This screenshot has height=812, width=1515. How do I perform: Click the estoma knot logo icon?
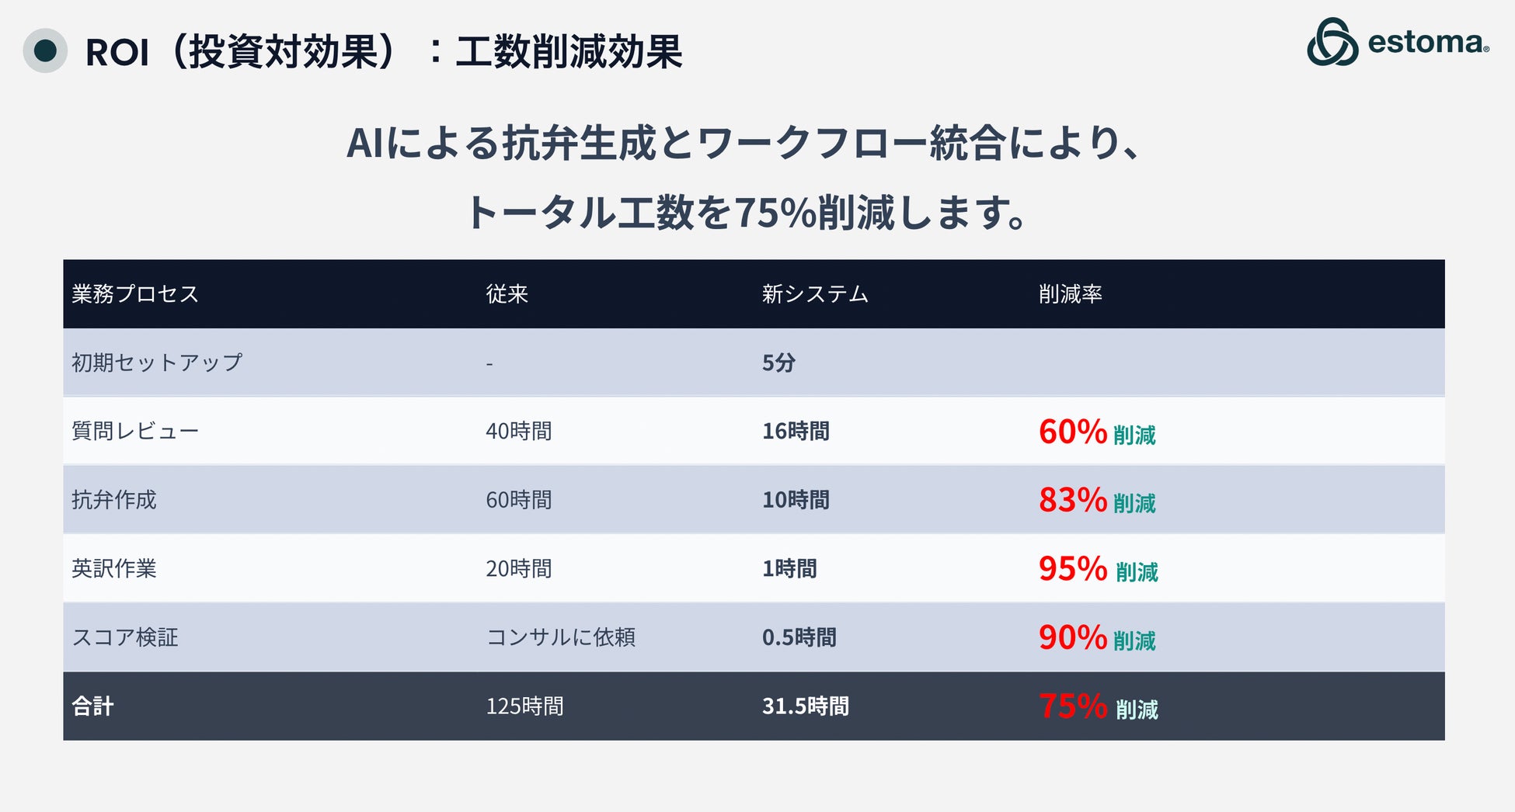tap(1332, 42)
